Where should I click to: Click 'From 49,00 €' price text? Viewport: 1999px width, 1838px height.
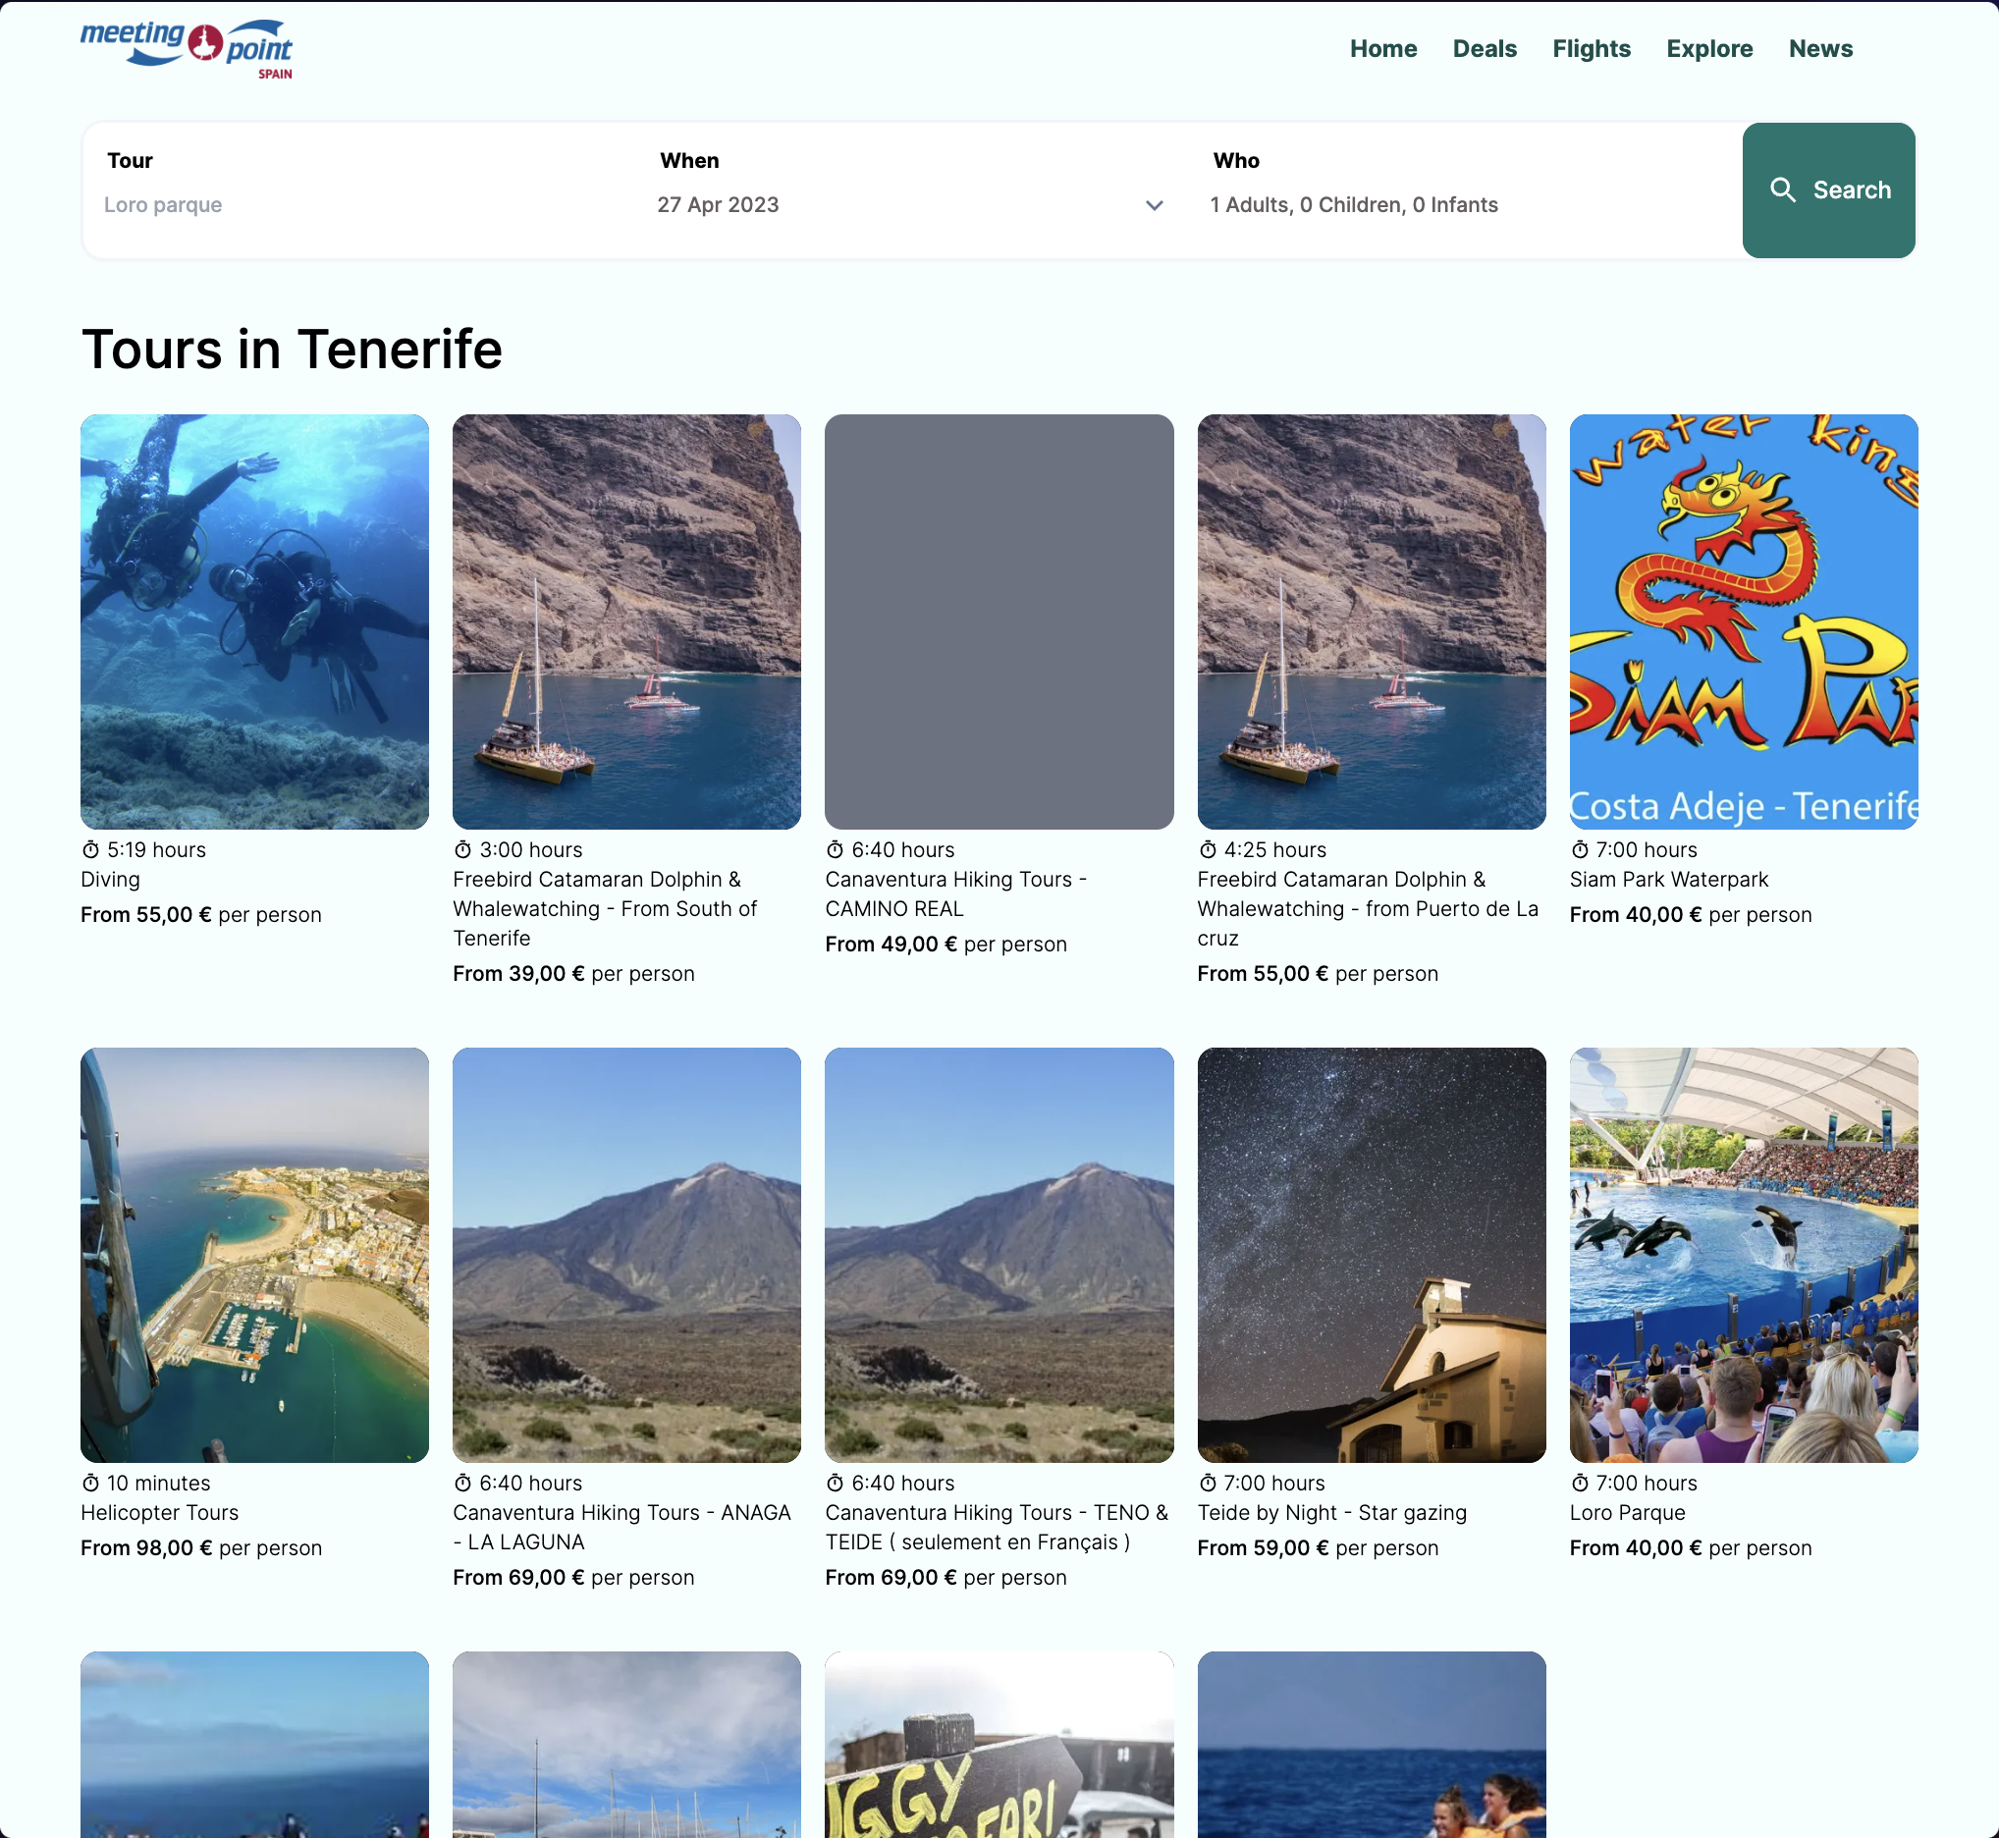pos(891,944)
